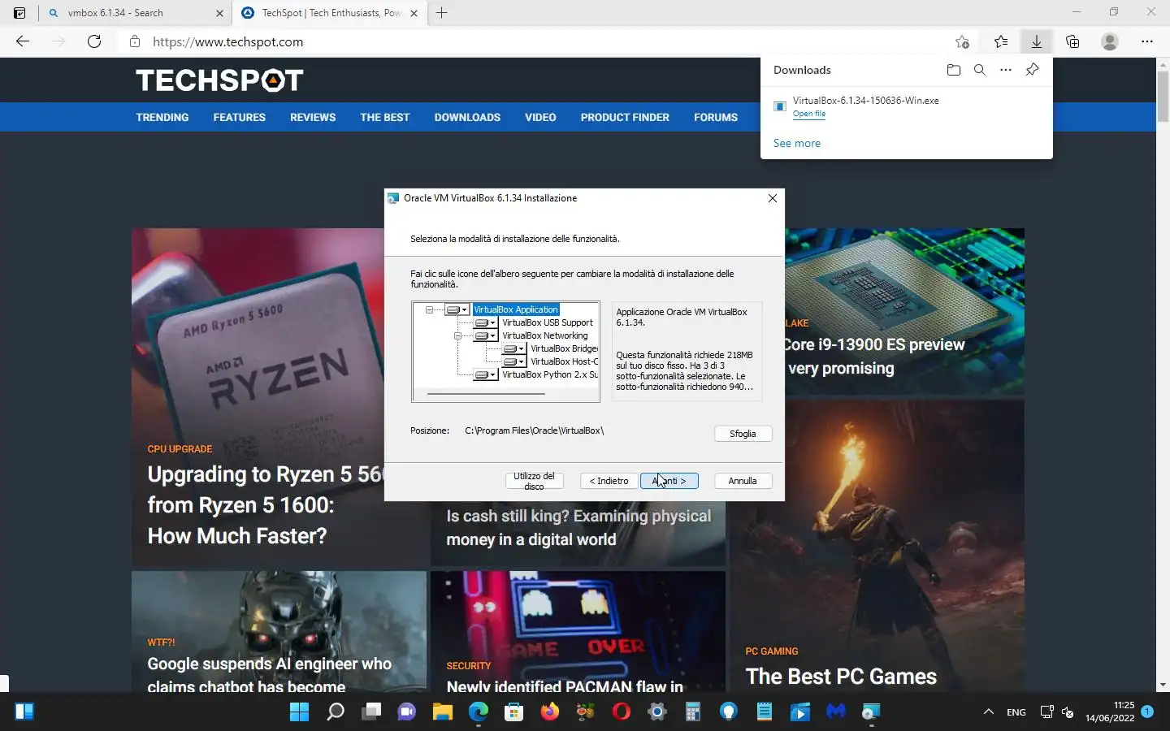Click the site lock icon in address bar
Image resolution: width=1170 pixels, height=731 pixels.
pyautogui.click(x=135, y=41)
